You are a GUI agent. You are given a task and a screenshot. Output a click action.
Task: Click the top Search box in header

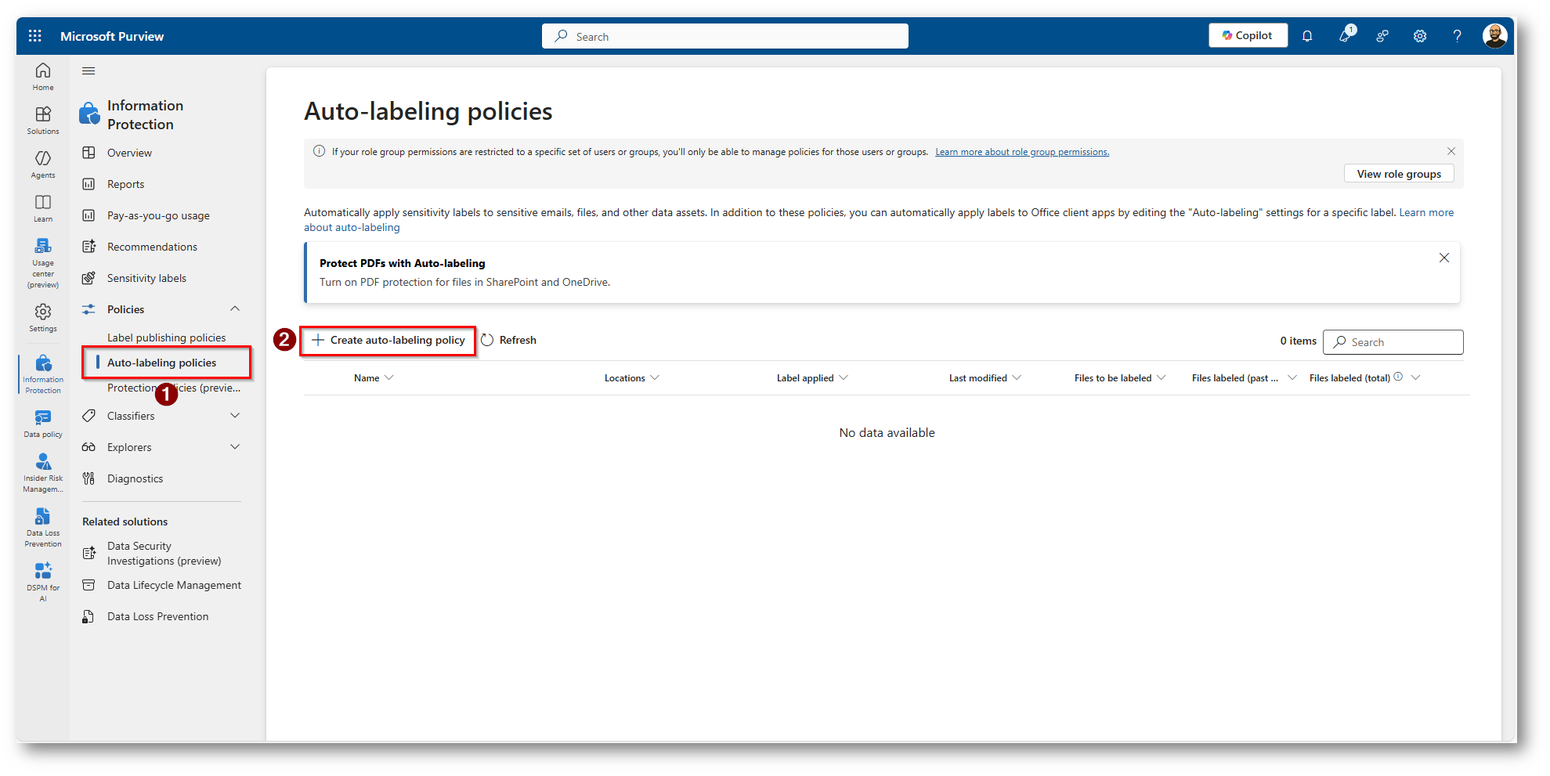point(724,36)
